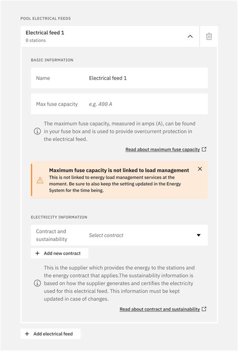Click plus icon on Add new contract
The width and height of the screenshot is (238, 351).
point(37,253)
